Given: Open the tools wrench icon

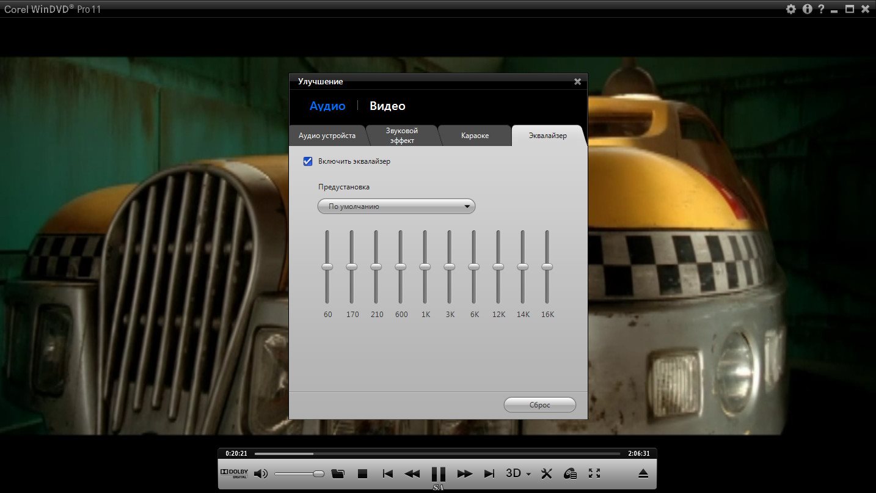Looking at the screenshot, I should point(547,473).
